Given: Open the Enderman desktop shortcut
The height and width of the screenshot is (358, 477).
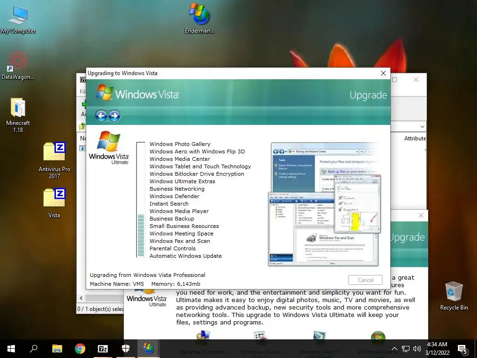Looking at the screenshot, I should (x=199, y=18).
